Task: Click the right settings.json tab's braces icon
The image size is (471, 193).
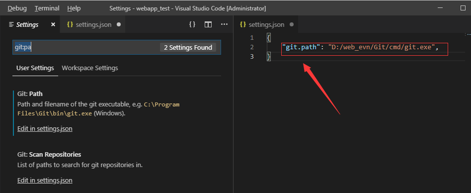Action: pyautogui.click(x=243, y=25)
